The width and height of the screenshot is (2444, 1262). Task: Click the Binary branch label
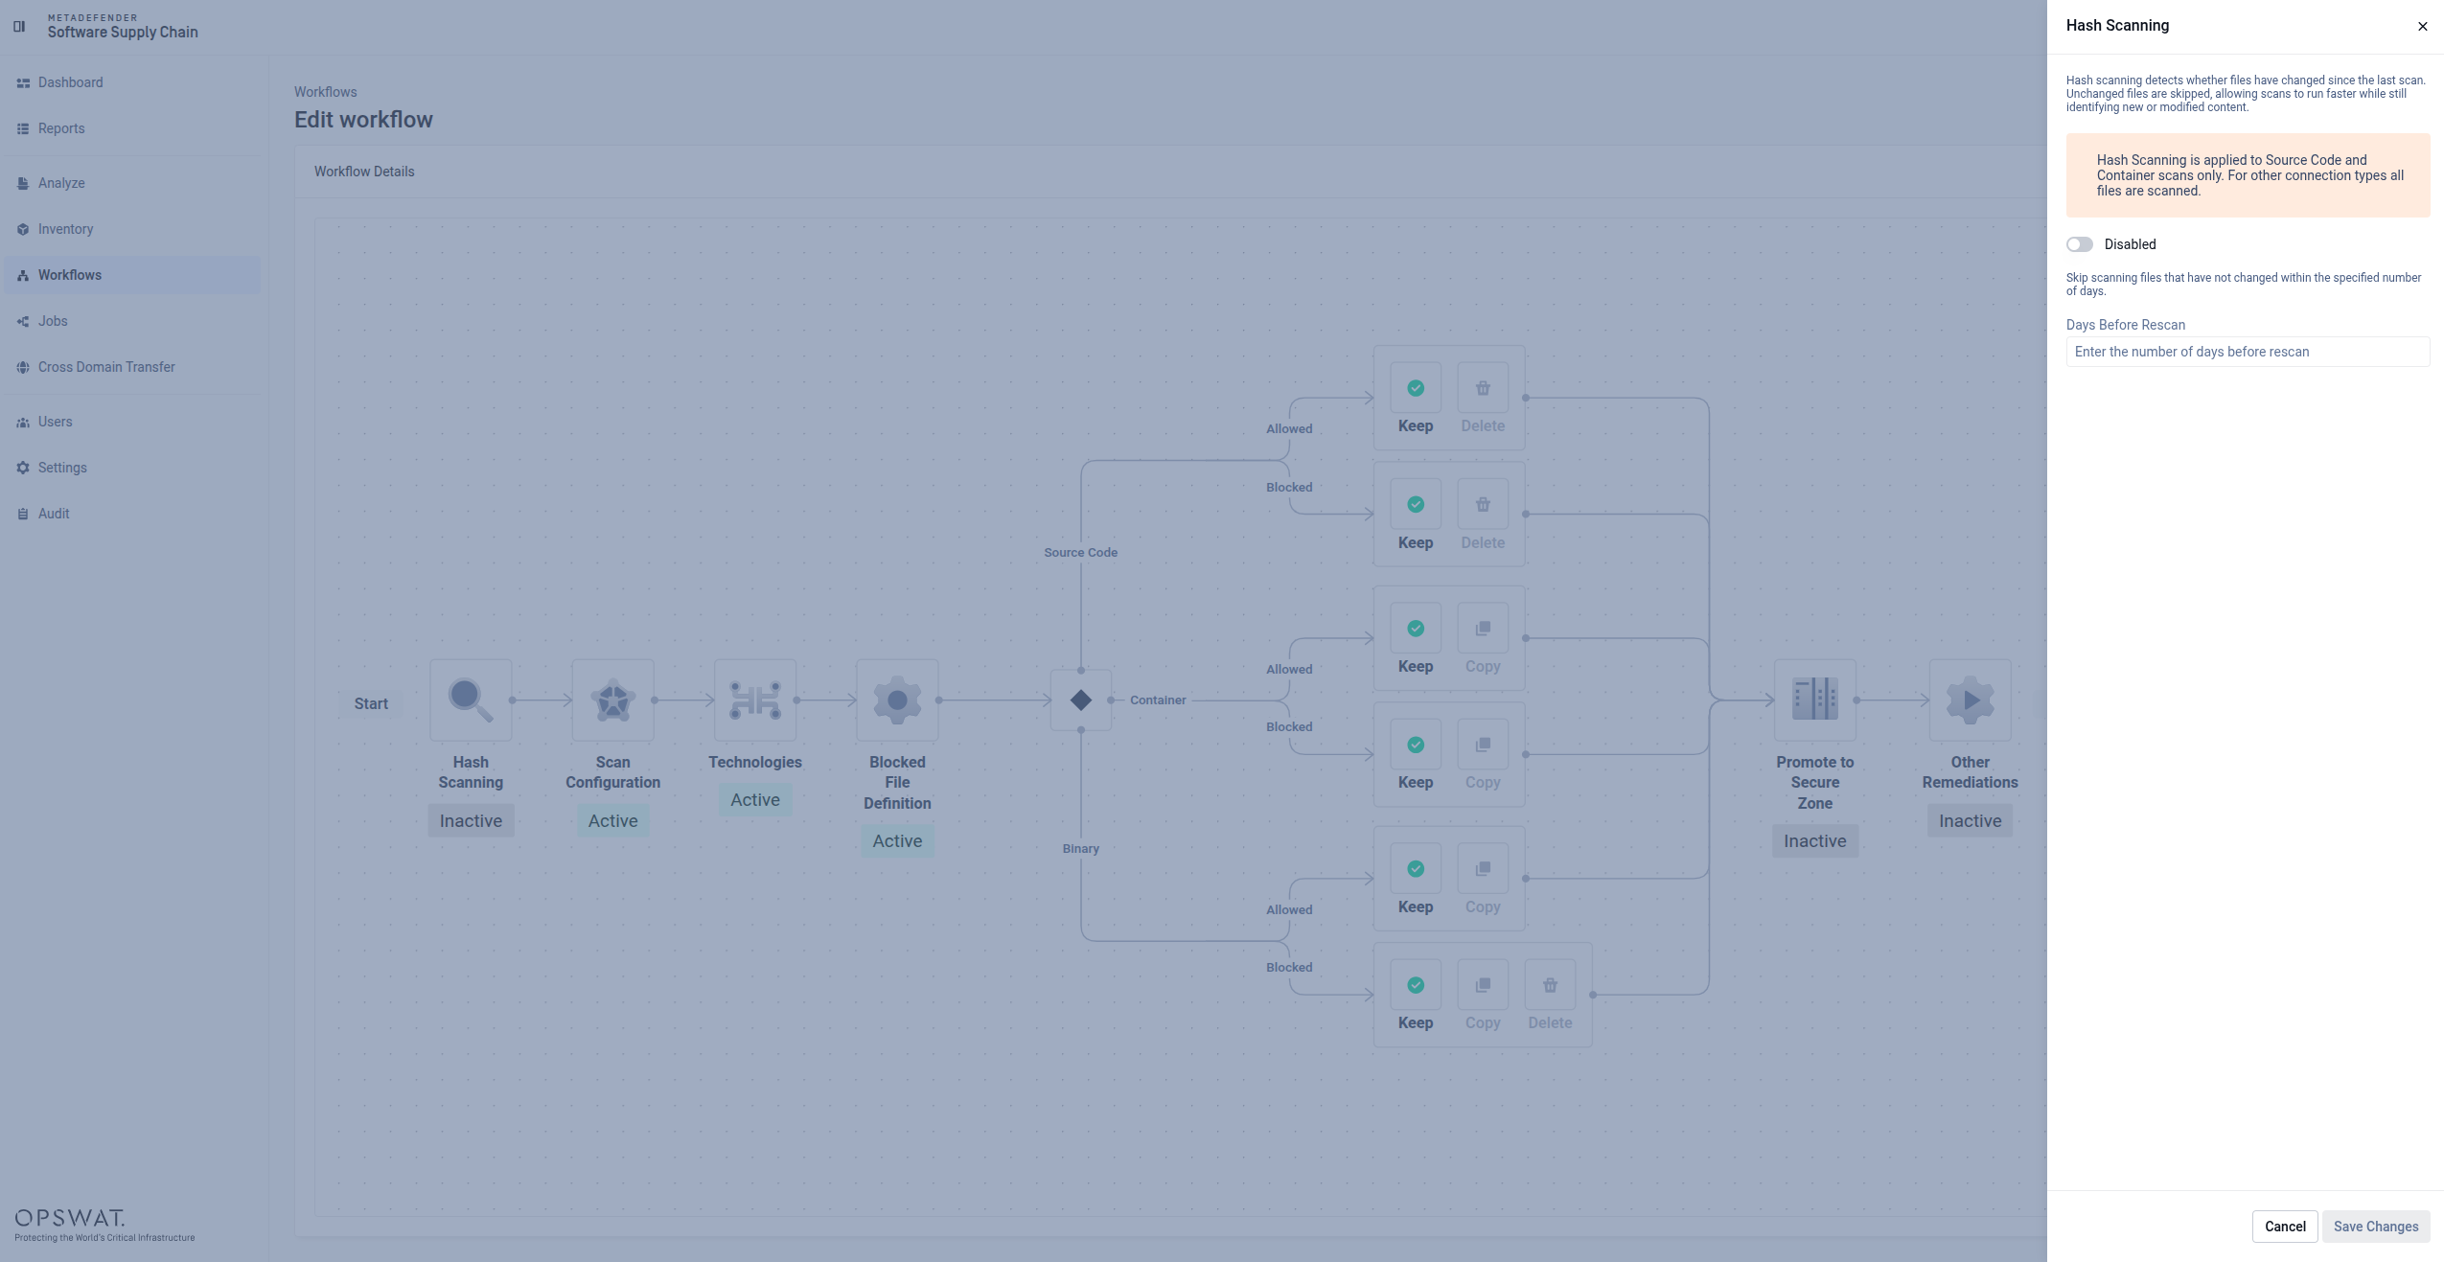(1081, 849)
